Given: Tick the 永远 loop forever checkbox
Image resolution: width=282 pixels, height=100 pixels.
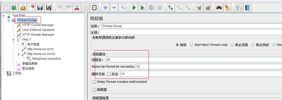Looking at the screenshot, I should click(109, 74).
